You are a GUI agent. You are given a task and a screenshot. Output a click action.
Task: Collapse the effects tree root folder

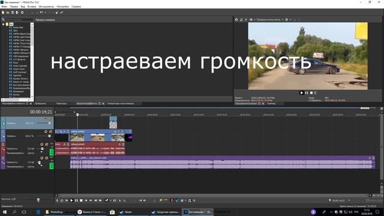[4, 24]
